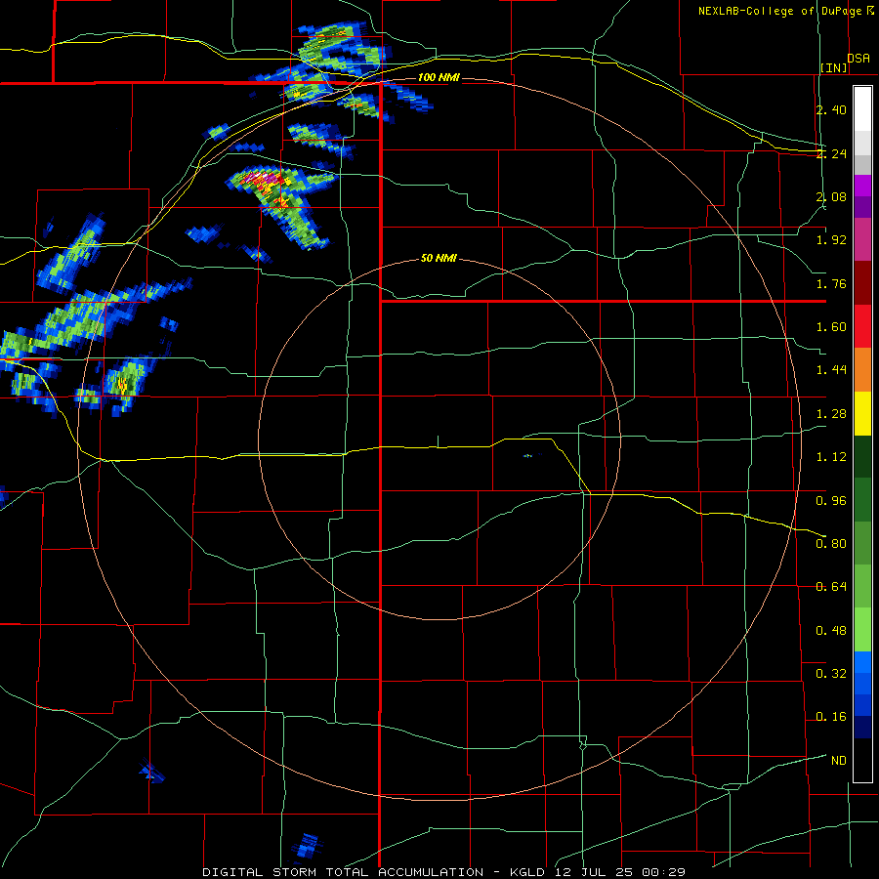Click the 1.28 legend value
The width and height of the screenshot is (879, 879).
tap(831, 414)
